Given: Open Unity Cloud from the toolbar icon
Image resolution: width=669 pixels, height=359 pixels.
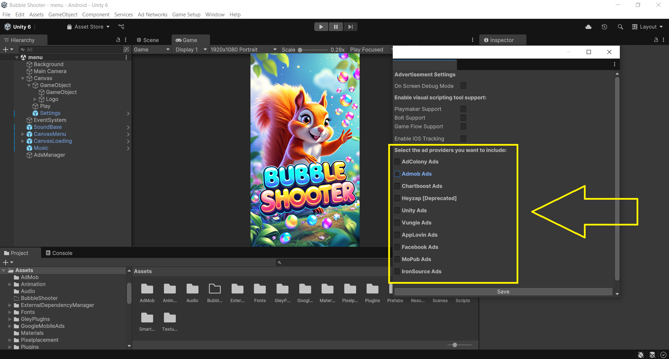Looking at the screenshot, I should (x=588, y=26).
